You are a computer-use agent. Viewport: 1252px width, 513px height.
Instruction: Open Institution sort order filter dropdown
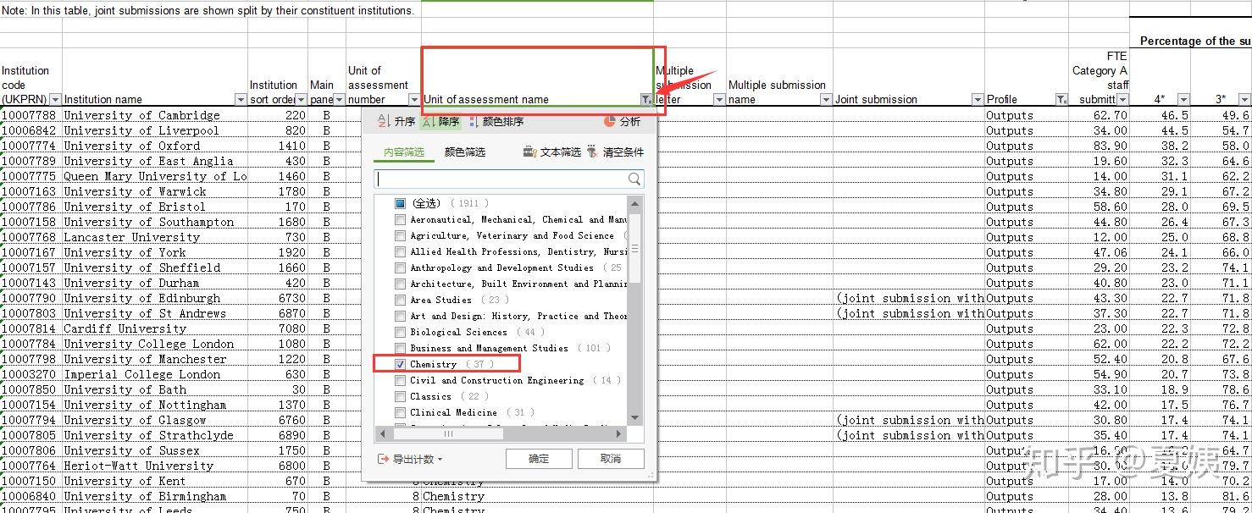click(301, 100)
